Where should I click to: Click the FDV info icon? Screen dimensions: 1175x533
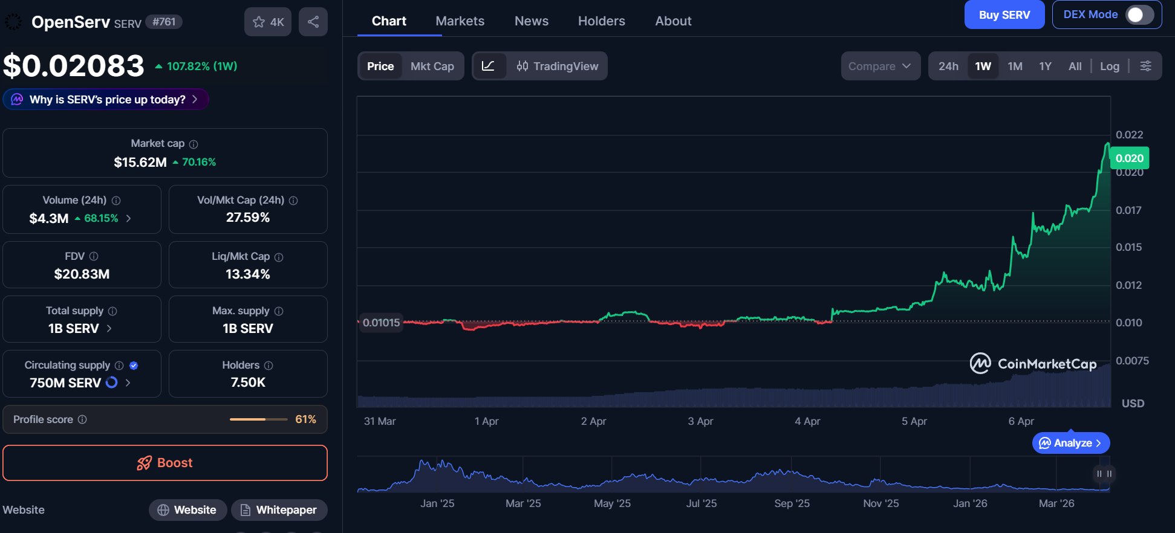pos(94,256)
